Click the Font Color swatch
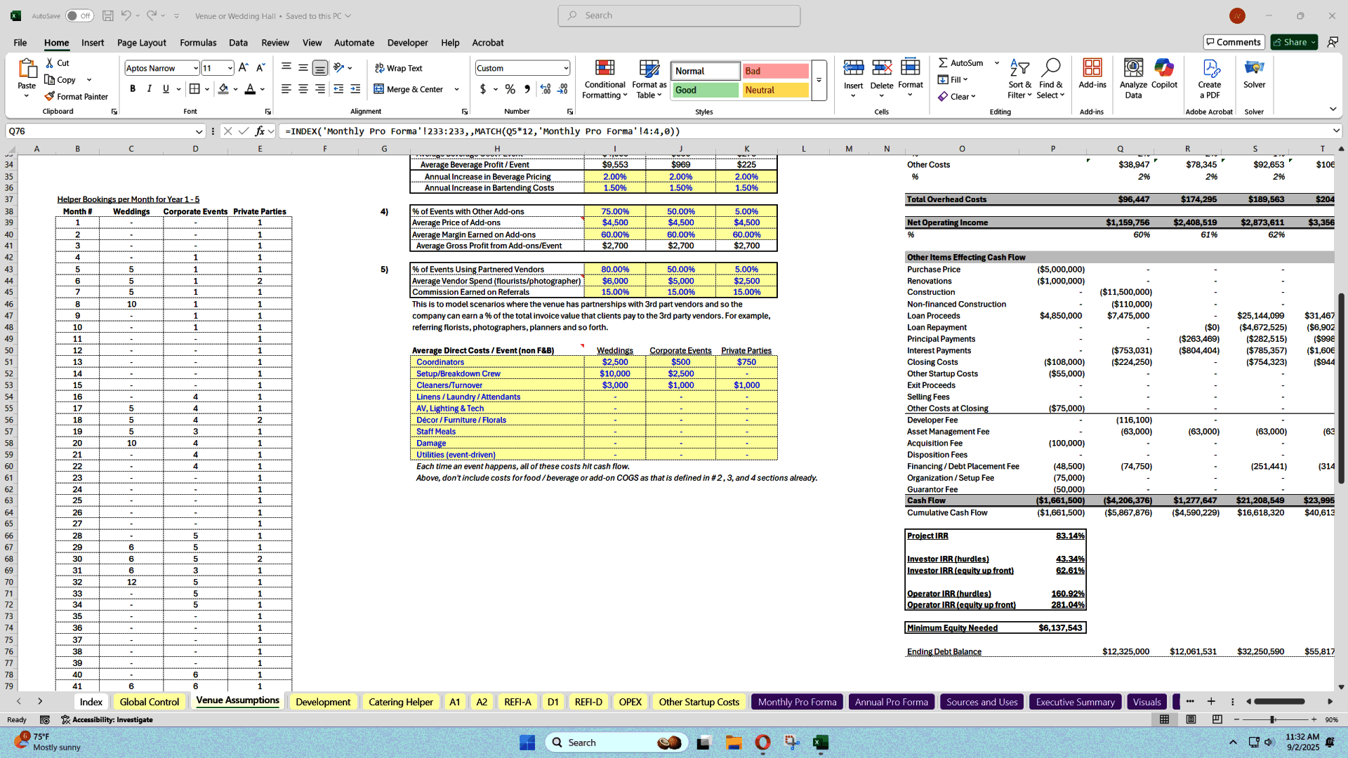The image size is (1348, 758). pyautogui.click(x=250, y=89)
